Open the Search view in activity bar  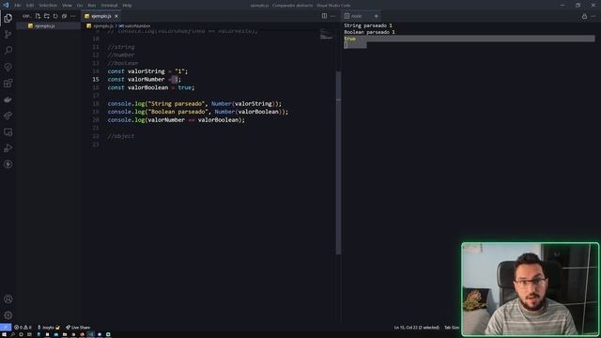point(8,50)
